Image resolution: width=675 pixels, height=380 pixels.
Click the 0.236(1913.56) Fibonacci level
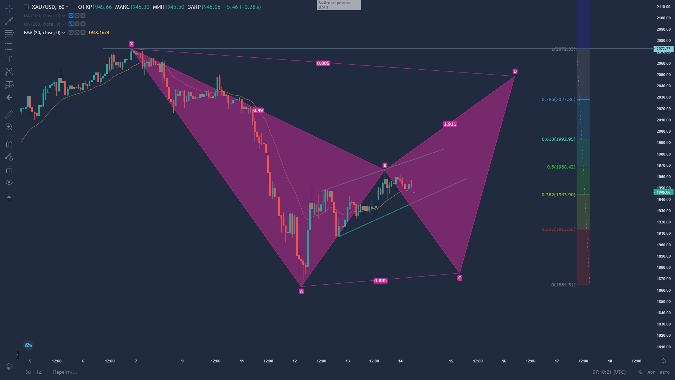(x=559, y=229)
